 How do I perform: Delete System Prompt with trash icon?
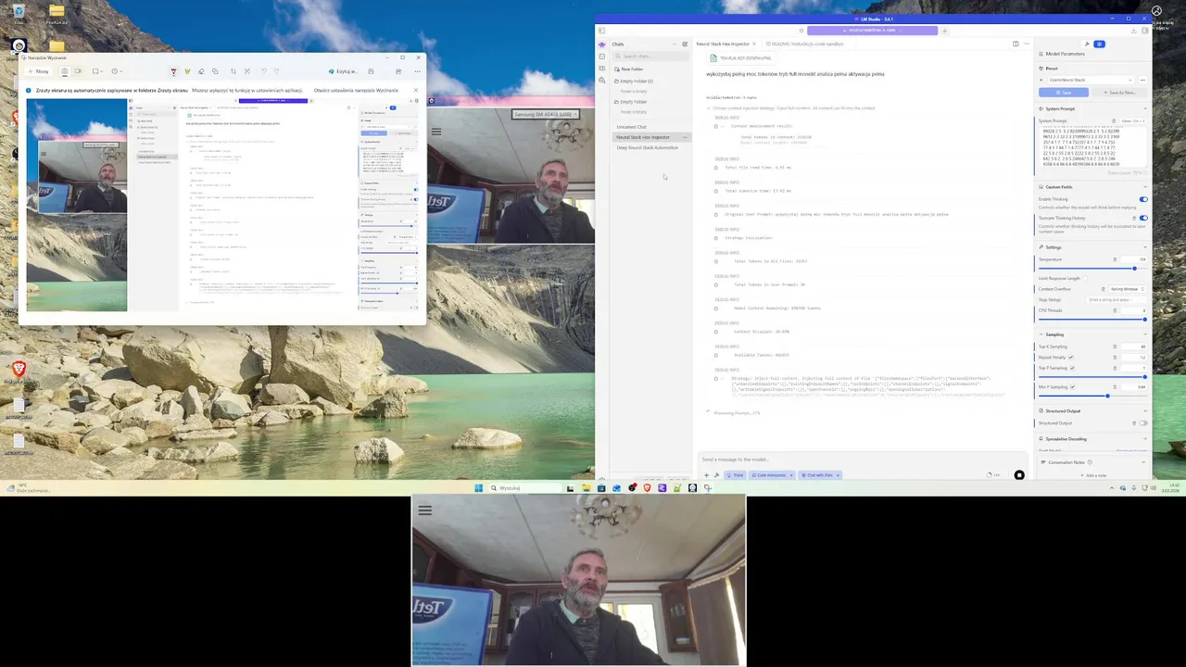[1114, 120]
